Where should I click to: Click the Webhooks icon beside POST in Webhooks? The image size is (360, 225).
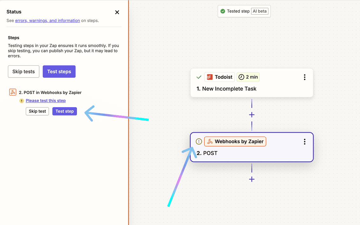point(13,92)
